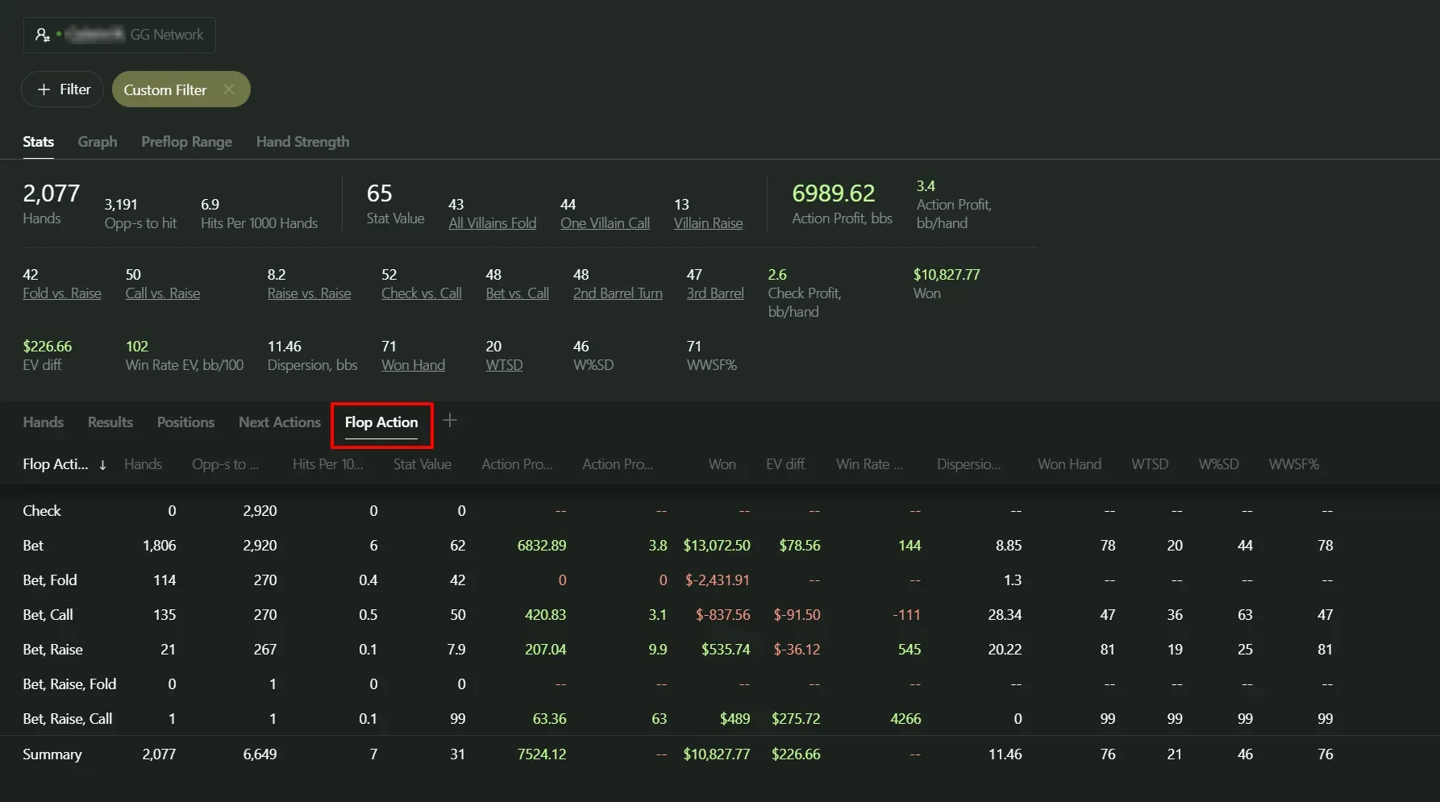Open the One Villain Call stat
This screenshot has width=1440, height=802.
(605, 223)
